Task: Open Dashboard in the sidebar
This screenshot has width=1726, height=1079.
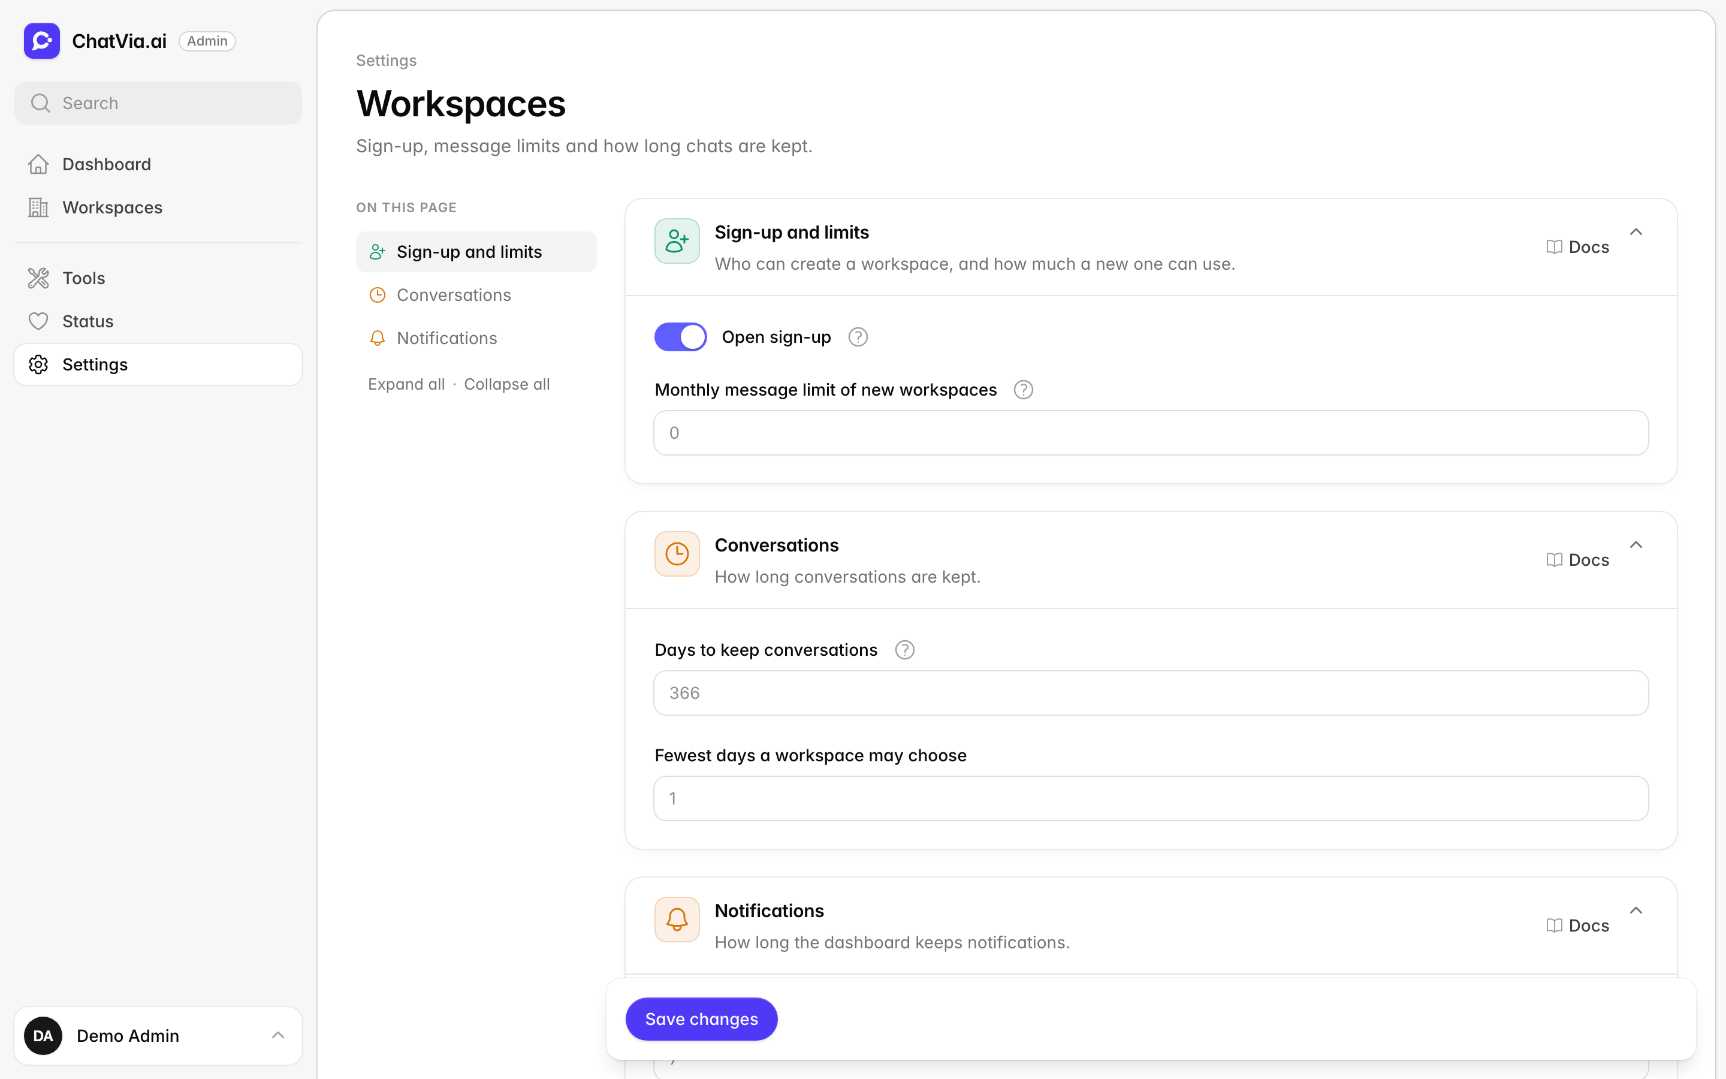Action: (158, 164)
